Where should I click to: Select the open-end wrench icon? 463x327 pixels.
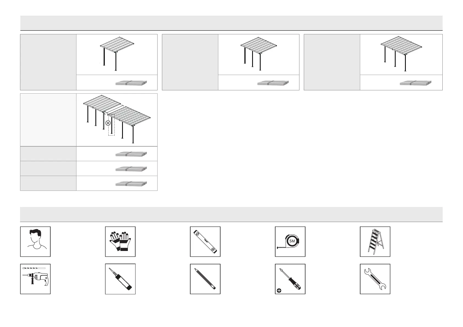375,279
